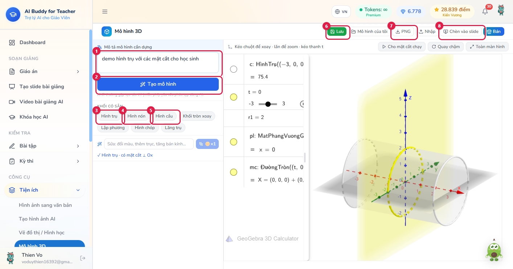Click the Tạo mô hình button

[x=158, y=84]
